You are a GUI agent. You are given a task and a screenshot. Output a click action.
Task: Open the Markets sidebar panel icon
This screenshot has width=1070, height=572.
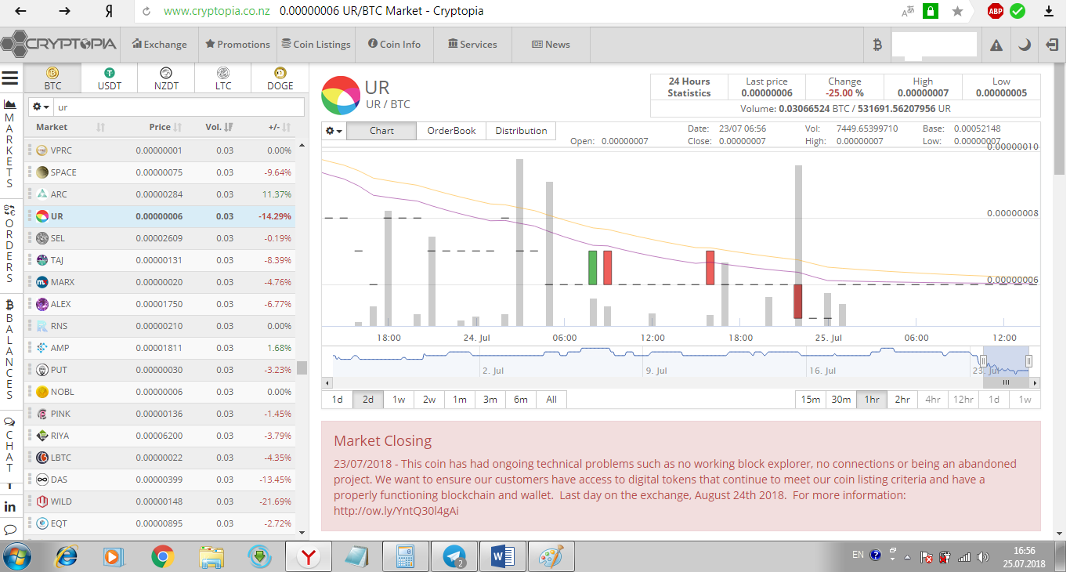(9, 104)
